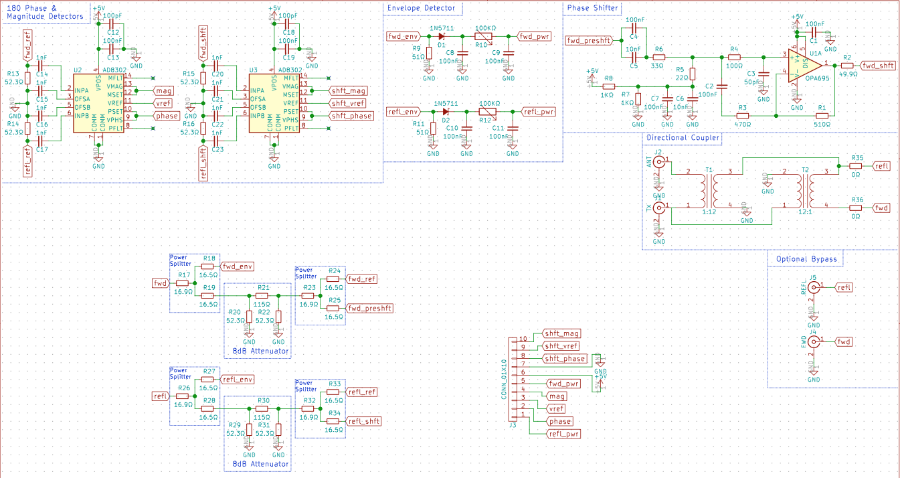Click the 'Optional Bypass' section title
The width and height of the screenshot is (900, 478).
[806, 259]
